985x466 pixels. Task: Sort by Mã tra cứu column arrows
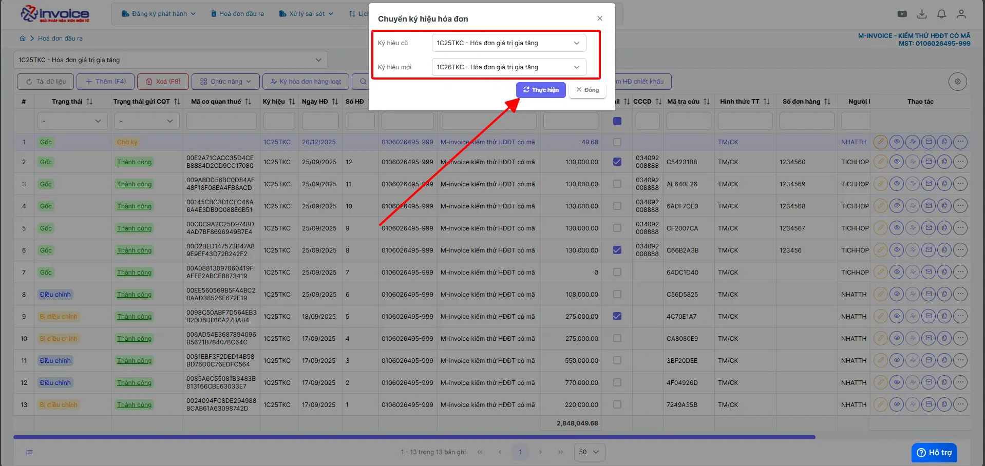tap(707, 102)
